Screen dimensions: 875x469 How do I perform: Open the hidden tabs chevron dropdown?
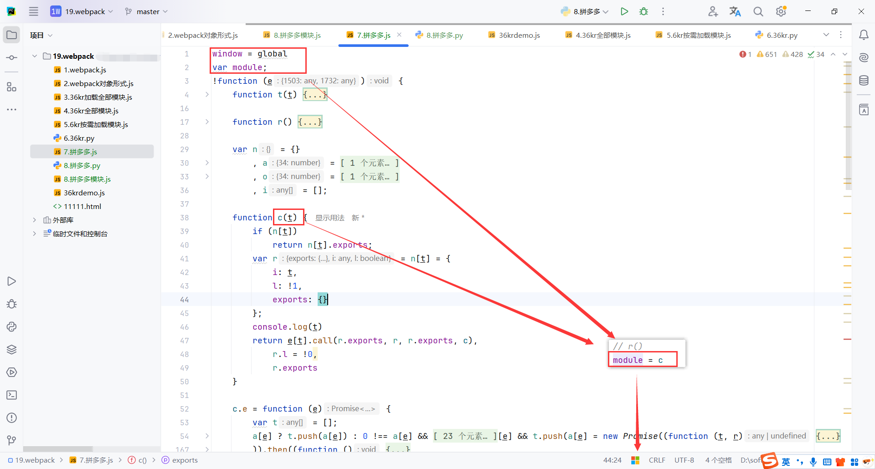826,35
